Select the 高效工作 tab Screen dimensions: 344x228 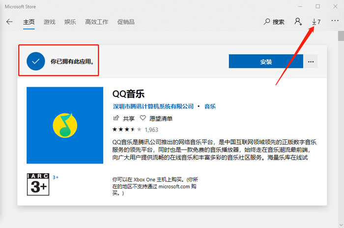click(96, 22)
